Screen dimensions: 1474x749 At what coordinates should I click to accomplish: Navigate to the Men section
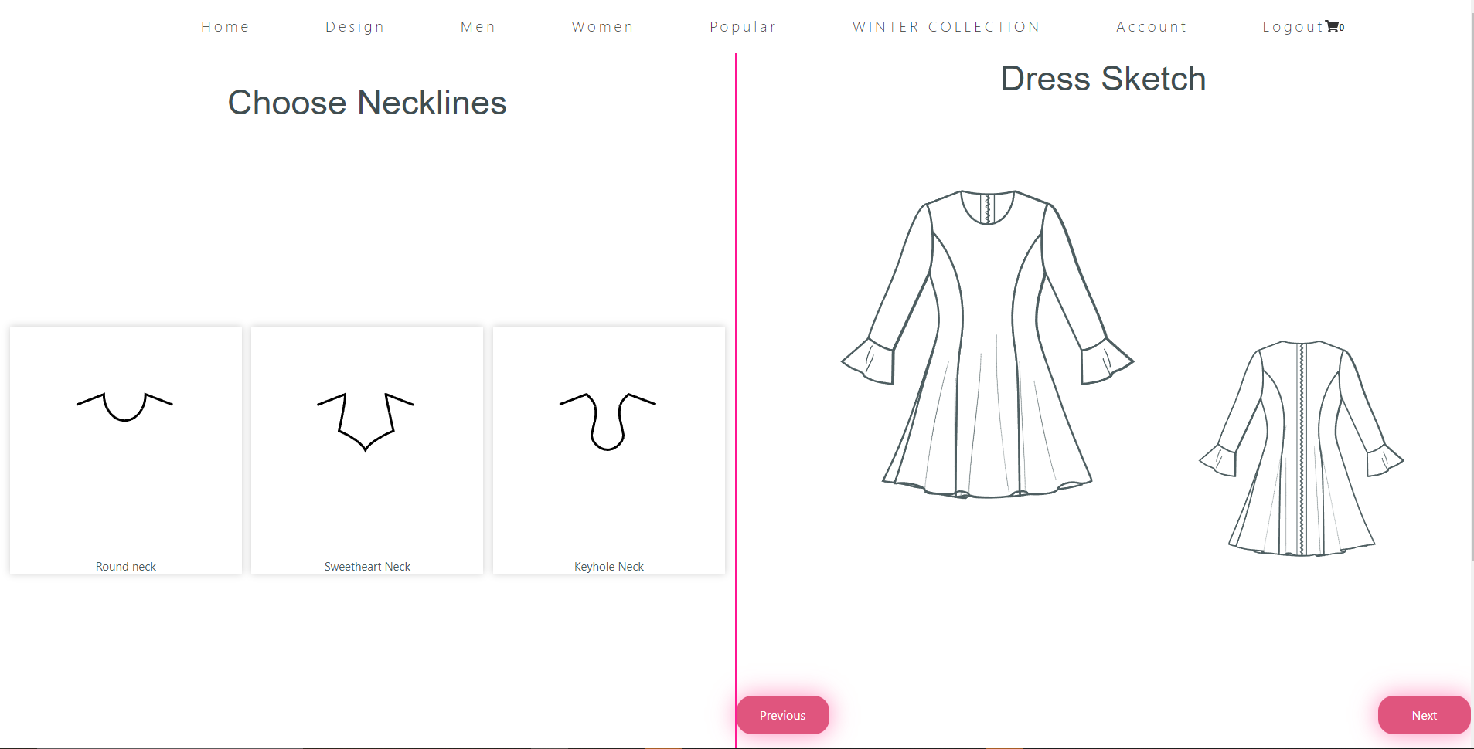pyautogui.click(x=478, y=25)
